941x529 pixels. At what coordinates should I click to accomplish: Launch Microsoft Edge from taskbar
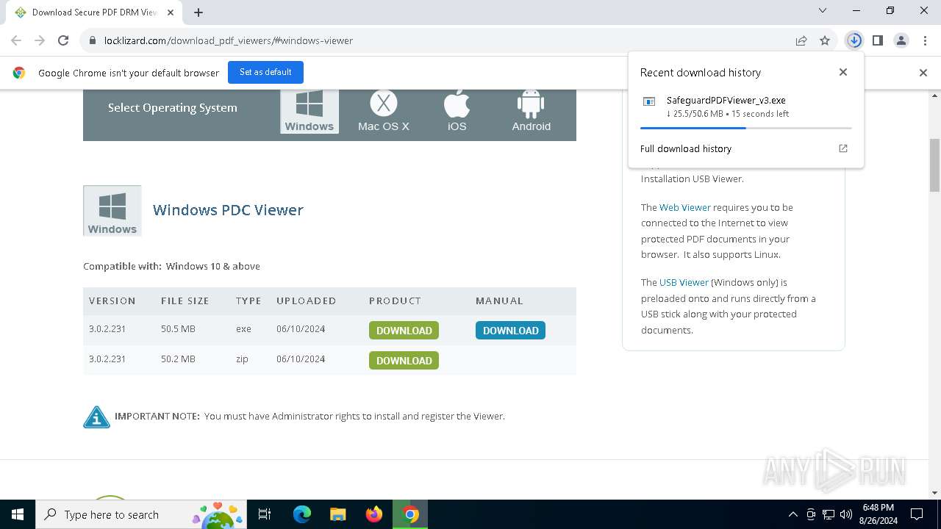click(302, 514)
